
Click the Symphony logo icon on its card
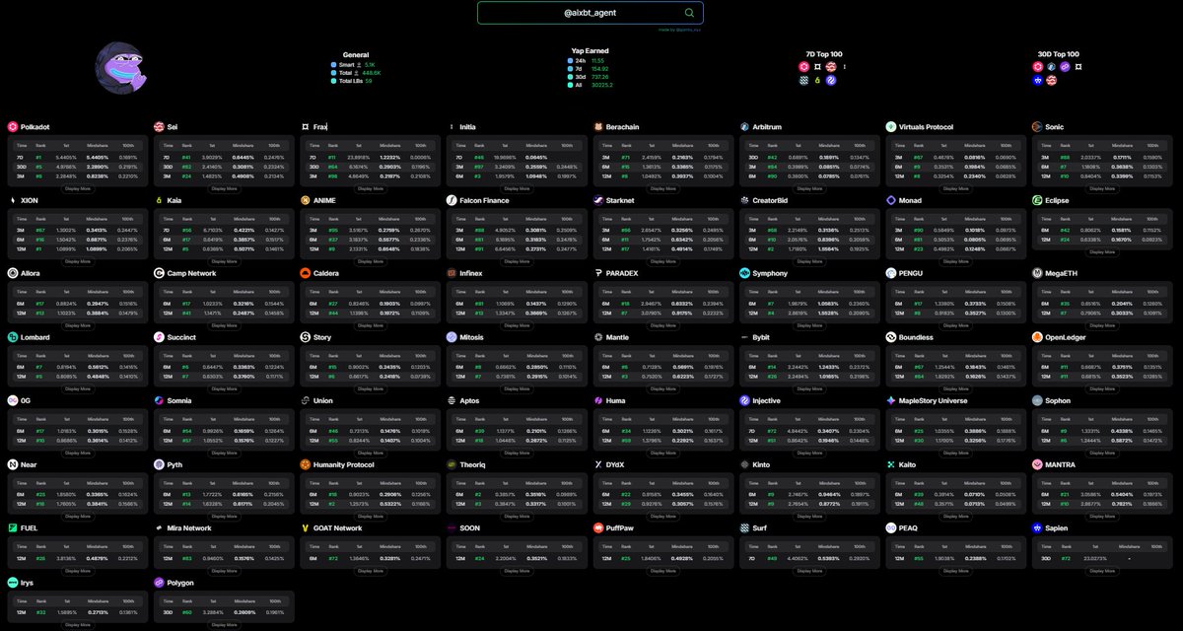click(x=745, y=273)
